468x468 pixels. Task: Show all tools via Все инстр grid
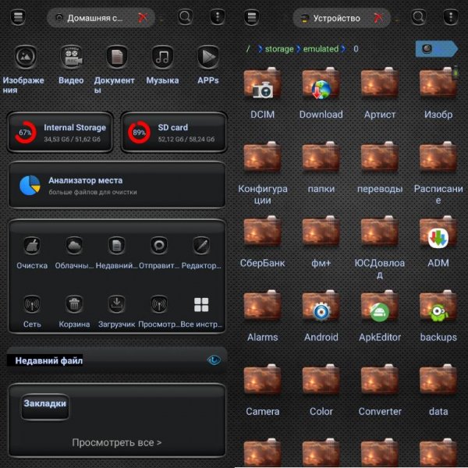201,304
